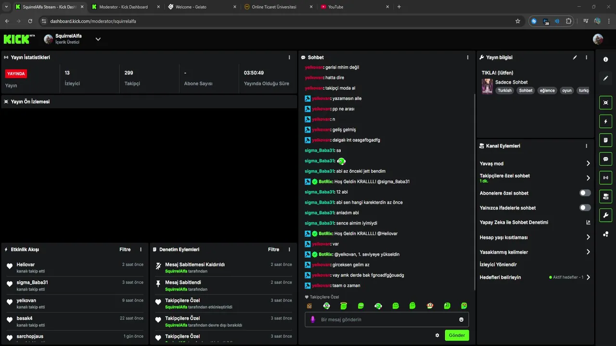
Task: Toggle the document moderation log sidebar icon
Action: (605, 140)
